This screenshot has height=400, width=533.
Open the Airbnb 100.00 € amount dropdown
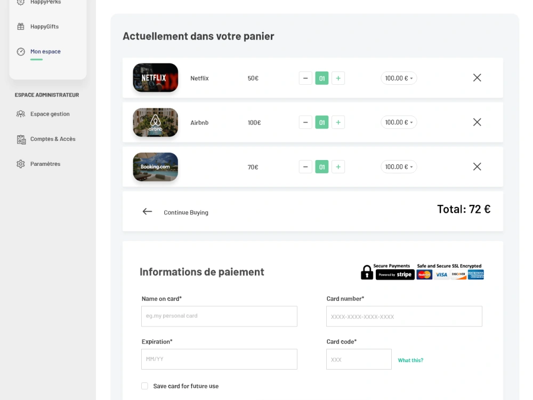399,123
